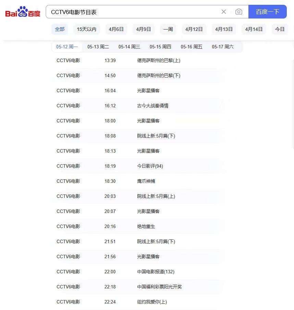Click CCTV6电影 channel in the 13:39 row
Image resolution: width=294 pixels, height=310 pixels.
(x=69, y=60)
